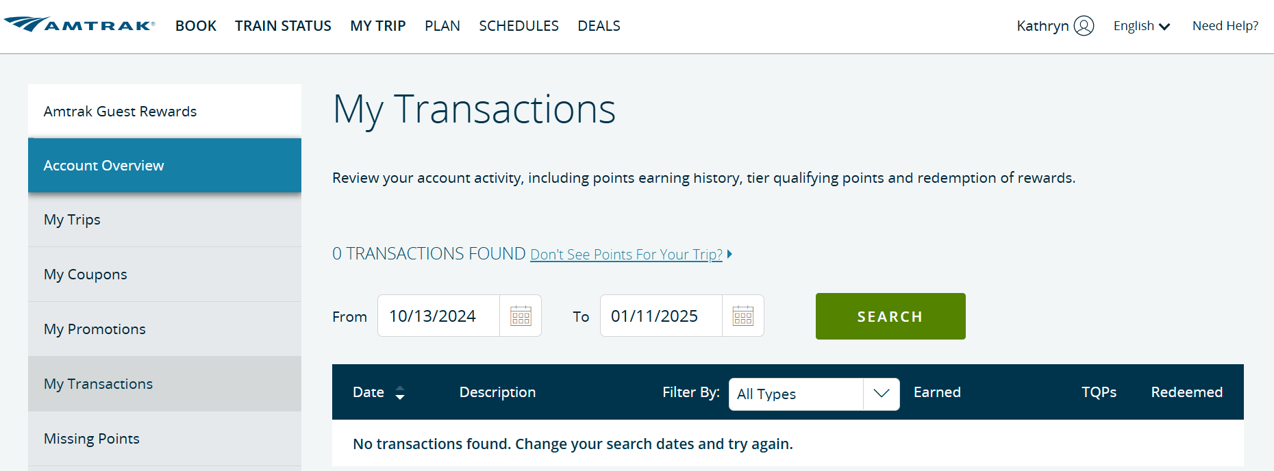Open the All Types filter chevron

point(882,394)
